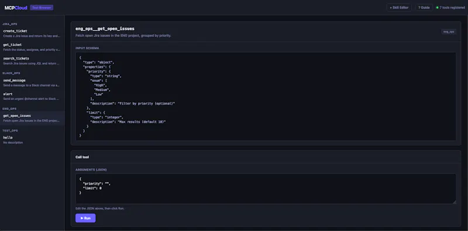Select the hello tool
Image resolution: width=468 pixels, height=231 pixels.
click(x=32, y=140)
